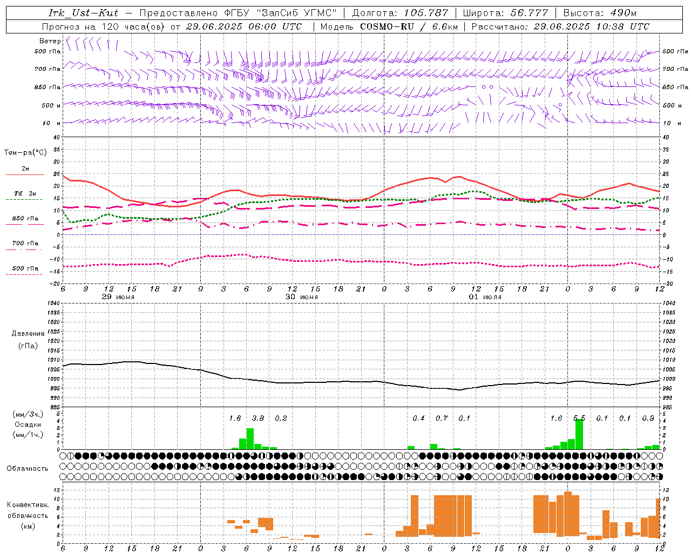This screenshot has width=691, height=553.
Task: Click the 0.7 precipitation value
Action: tap(442, 418)
